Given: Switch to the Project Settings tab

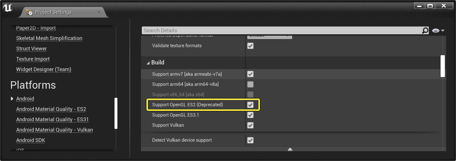Looking at the screenshot, I should point(53,12).
